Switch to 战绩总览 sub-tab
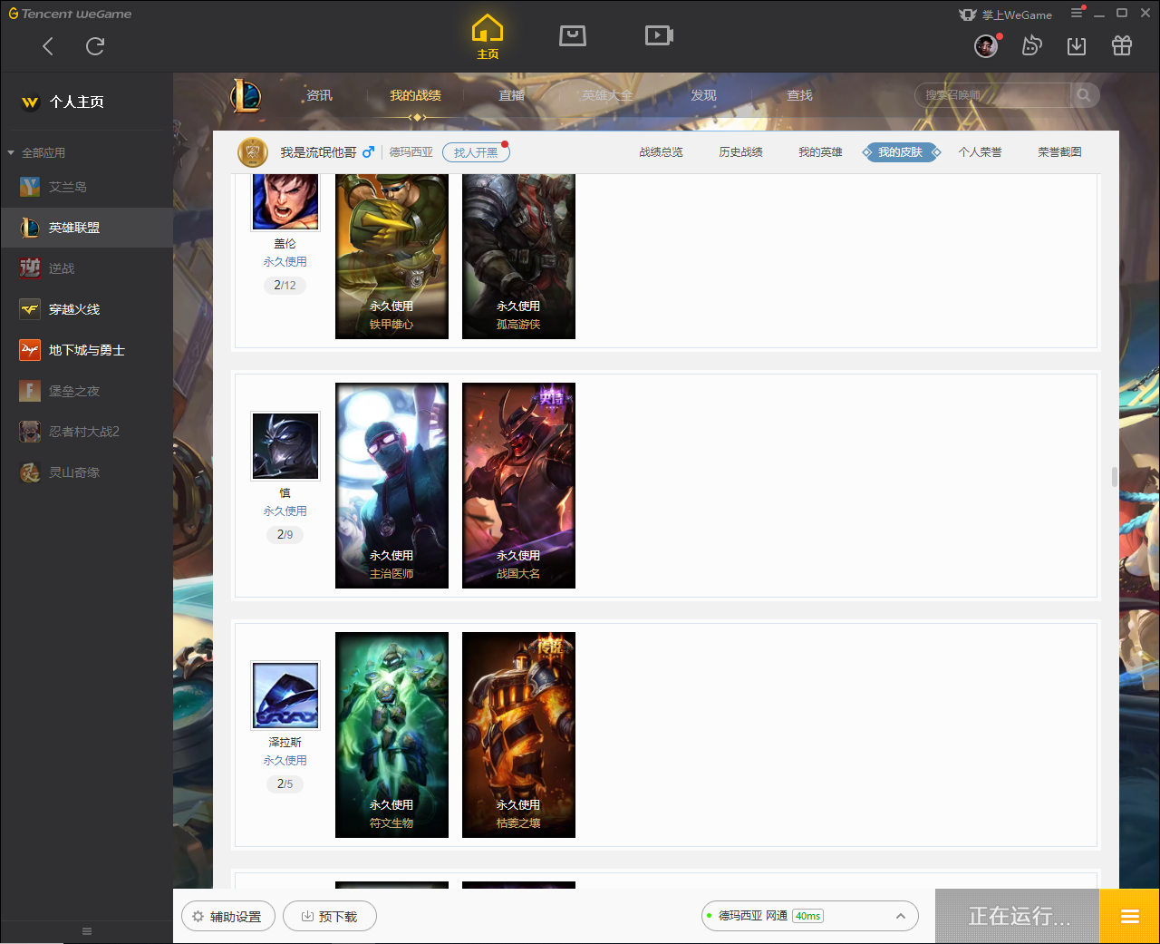 pyautogui.click(x=661, y=152)
